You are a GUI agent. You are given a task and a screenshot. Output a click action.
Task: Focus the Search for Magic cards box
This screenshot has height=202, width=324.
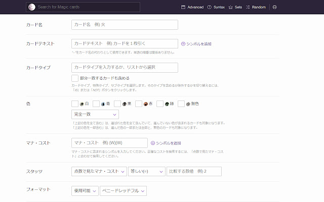coord(83,7)
